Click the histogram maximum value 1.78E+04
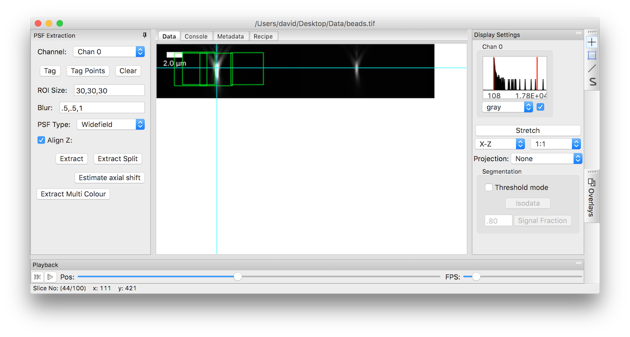630x337 pixels. point(531,96)
